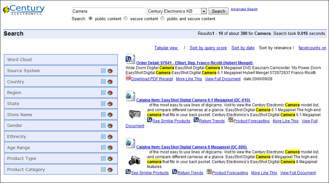Click the DC-800 camera thumbnail image

pyautogui.click(x=134, y=160)
